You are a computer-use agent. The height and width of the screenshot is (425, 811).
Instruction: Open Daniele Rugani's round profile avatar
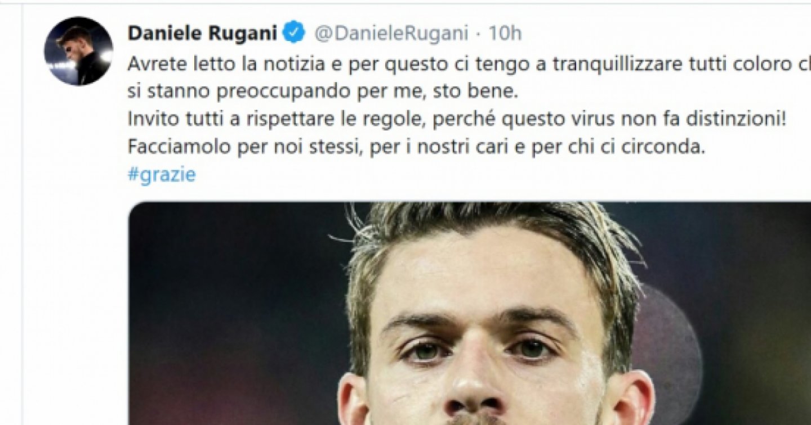78,51
